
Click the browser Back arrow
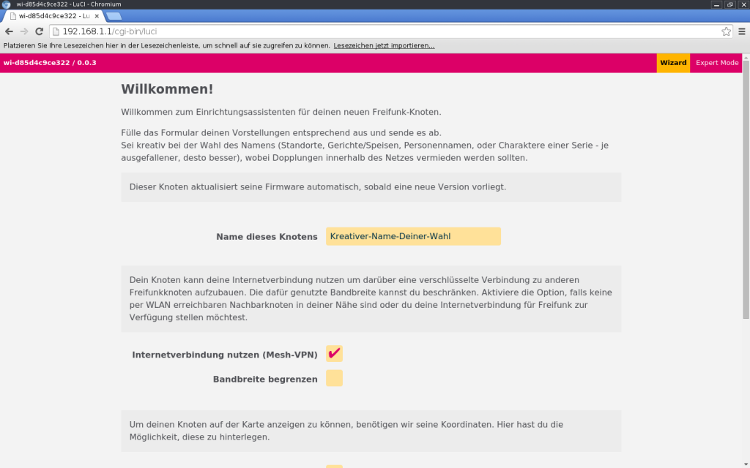pos(9,31)
